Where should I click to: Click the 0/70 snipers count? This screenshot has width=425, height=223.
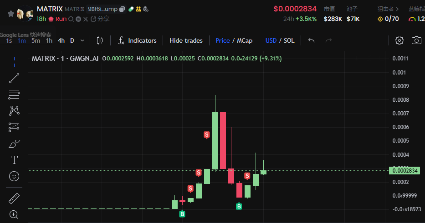(392, 19)
